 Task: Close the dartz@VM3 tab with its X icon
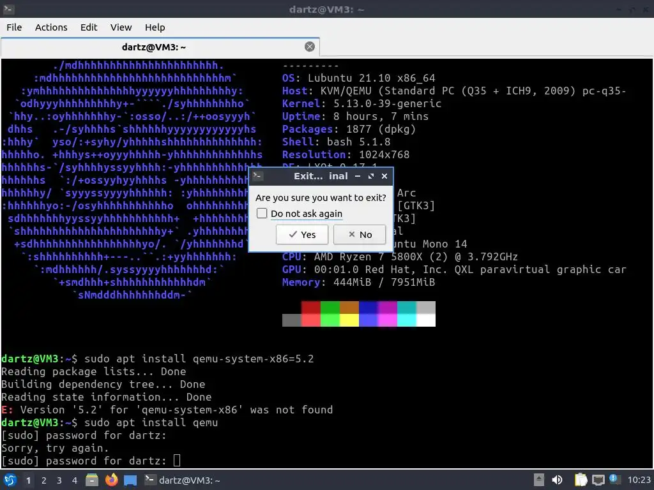pyautogui.click(x=310, y=47)
